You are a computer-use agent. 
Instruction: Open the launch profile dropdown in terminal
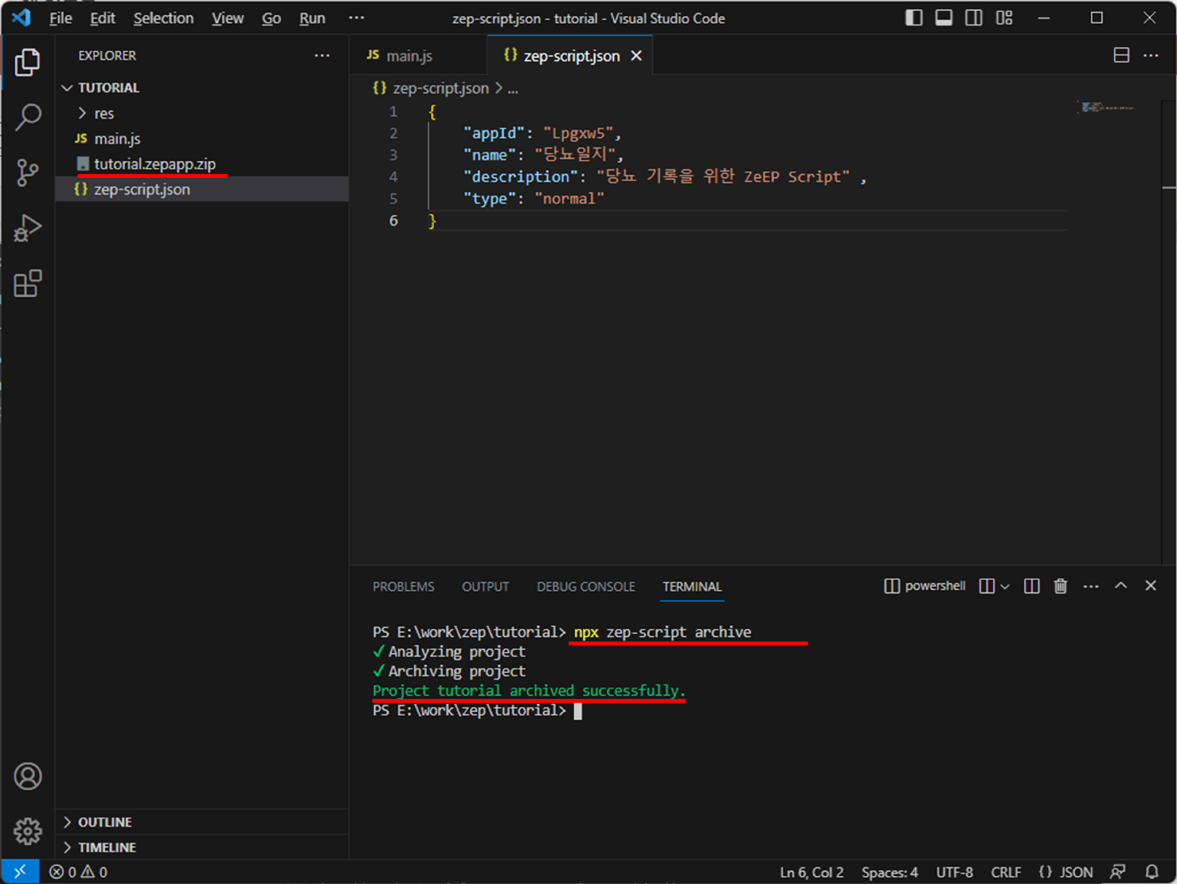[1005, 586]
